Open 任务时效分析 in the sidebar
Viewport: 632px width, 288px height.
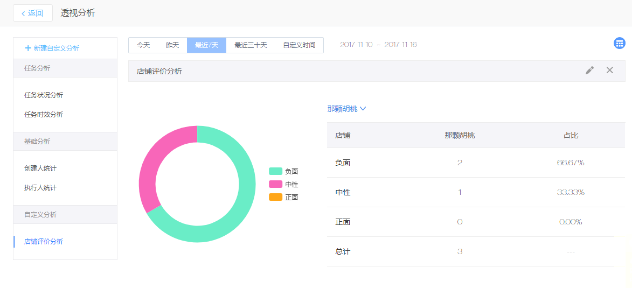pyautogui.click(x=44, y=115)
